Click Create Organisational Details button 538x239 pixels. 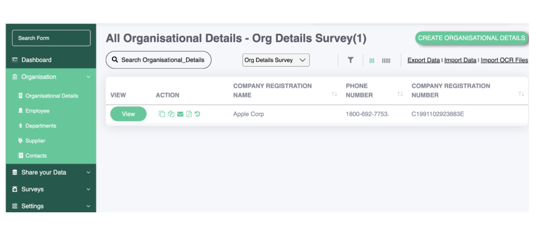point(471,38)
